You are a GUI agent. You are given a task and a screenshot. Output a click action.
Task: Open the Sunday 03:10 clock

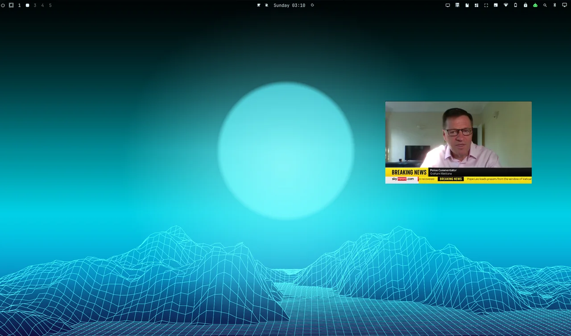(290, 5)
